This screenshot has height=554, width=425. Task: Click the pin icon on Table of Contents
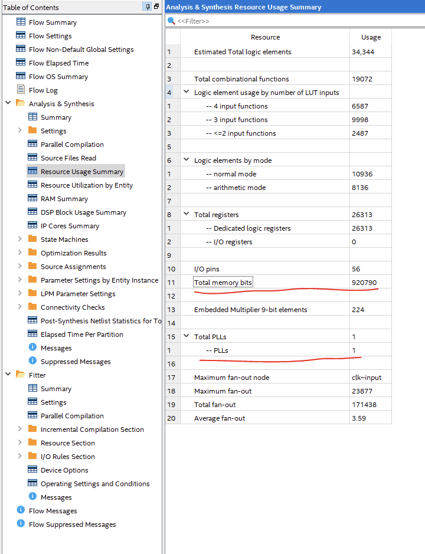(147, 7)
